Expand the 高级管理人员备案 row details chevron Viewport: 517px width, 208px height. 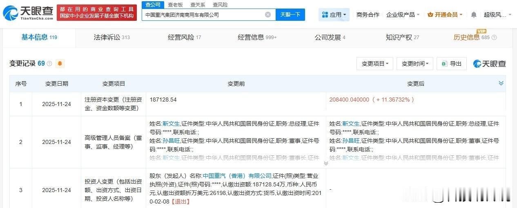326,163
